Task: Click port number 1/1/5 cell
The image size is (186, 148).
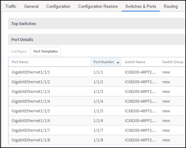Action: 98,111
